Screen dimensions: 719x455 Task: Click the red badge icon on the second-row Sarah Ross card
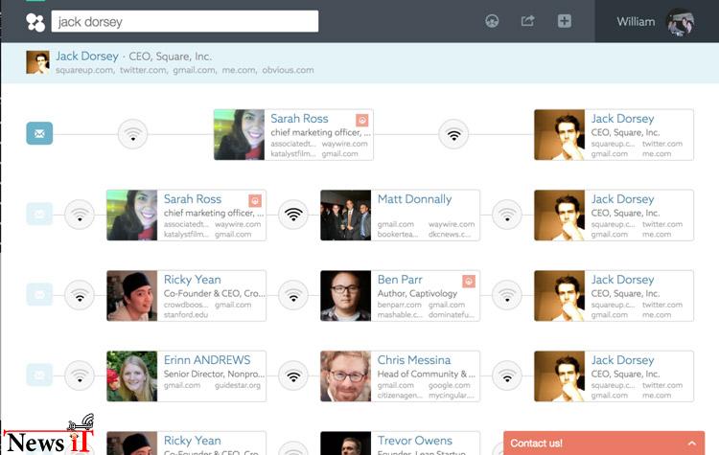(x=255, y=201)
